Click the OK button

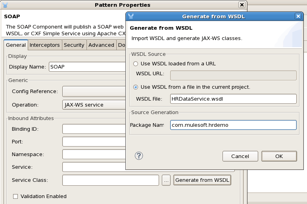click(279, 156)
